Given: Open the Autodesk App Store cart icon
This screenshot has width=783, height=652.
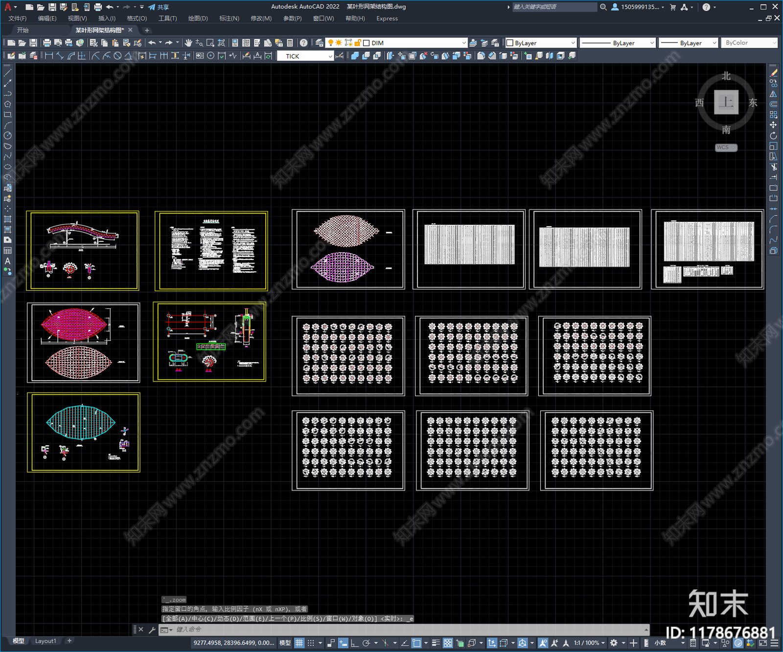Looking at the screenshot, I should point(673,7).
